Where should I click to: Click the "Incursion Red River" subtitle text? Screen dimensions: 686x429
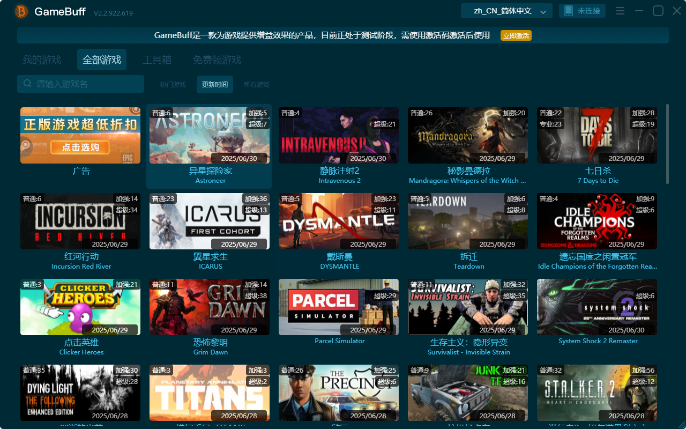81,267
